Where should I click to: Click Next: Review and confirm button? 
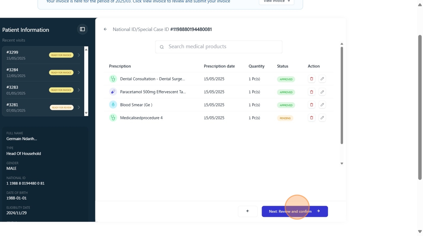295,211
